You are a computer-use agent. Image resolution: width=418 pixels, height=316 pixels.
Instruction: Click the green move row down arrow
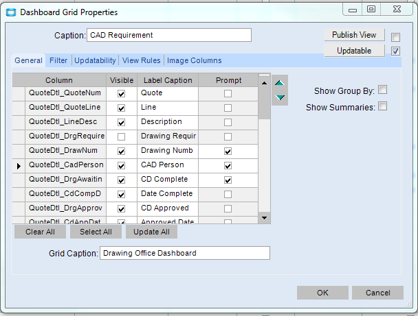point(280,97)
